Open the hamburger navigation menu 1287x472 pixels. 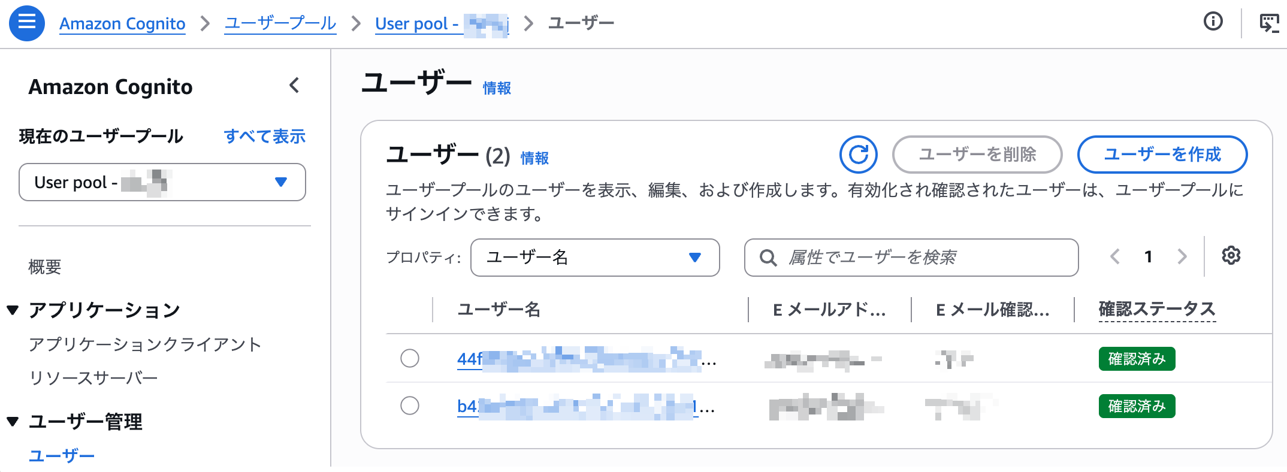27,23
